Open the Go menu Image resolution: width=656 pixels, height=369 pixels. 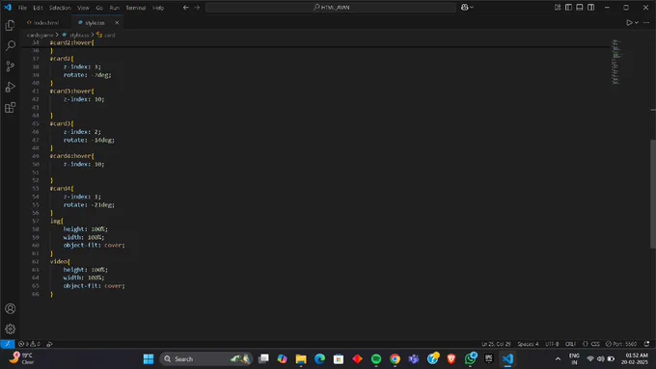coord(99,8)
